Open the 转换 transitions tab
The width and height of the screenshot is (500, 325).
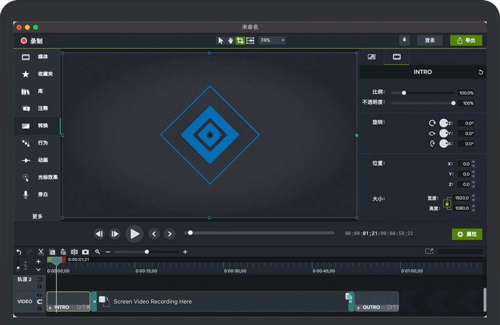(37, 126)
